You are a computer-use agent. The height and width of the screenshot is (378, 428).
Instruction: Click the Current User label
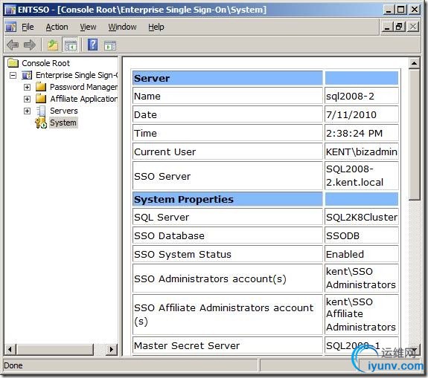165,151
